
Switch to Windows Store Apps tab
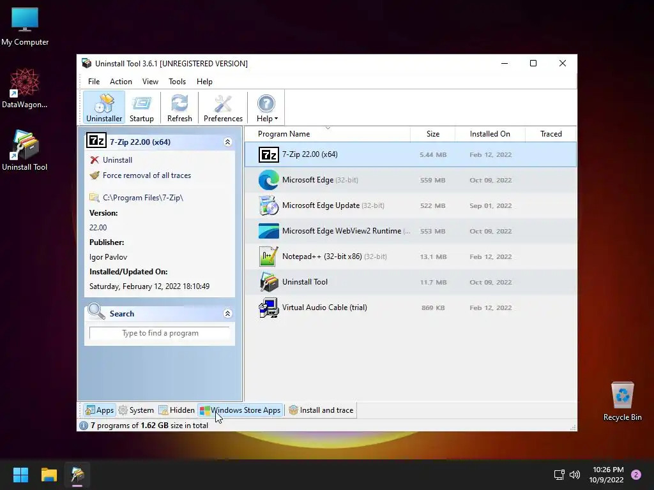click(x=240, y=410)
